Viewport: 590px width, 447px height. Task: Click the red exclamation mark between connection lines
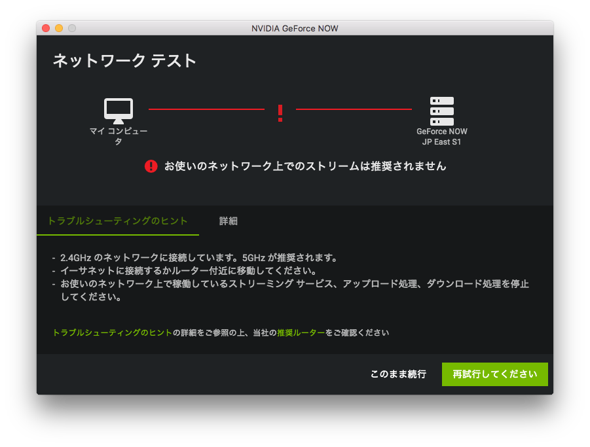(280, 113)
